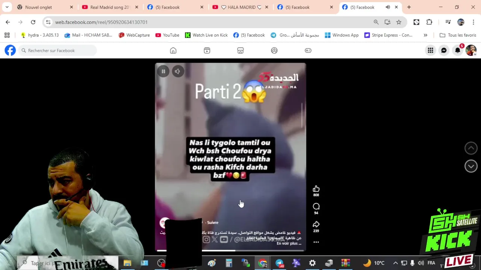Click the Facebook logo
Viewport: 481px width, 270px height.
pos(10,50)
